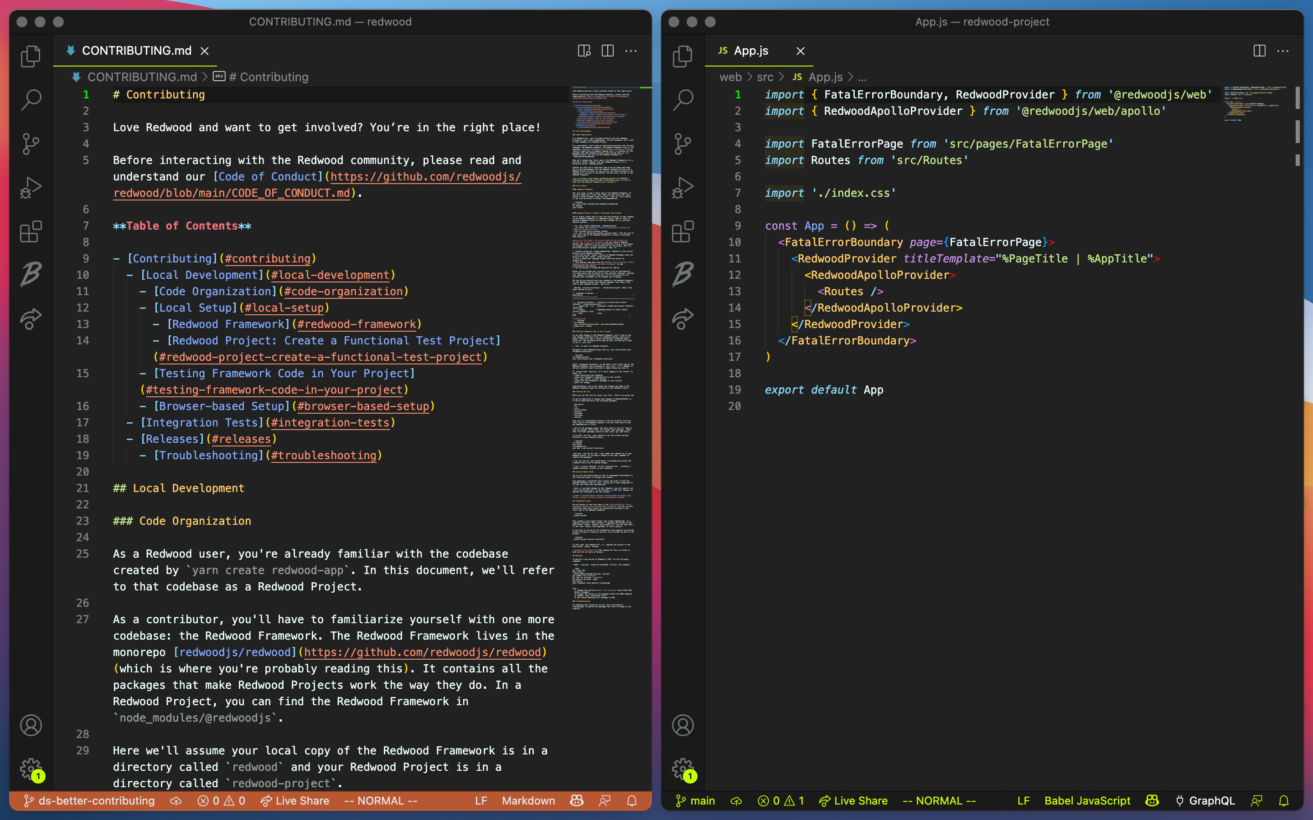Click Copilot icon in redwood-project status bar

click(x=1152, y=801)
